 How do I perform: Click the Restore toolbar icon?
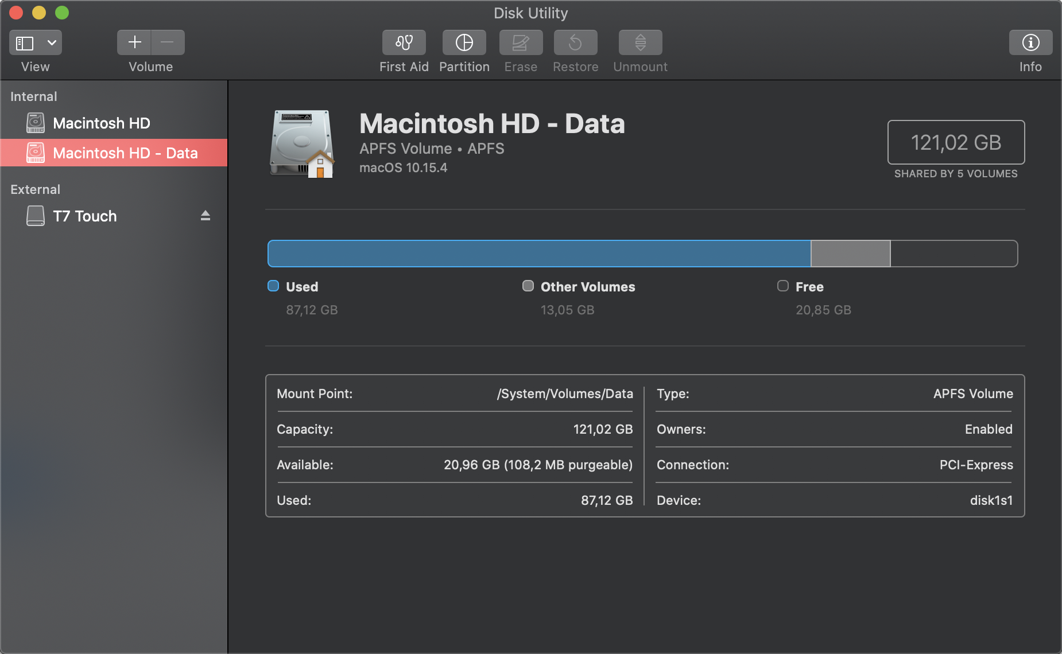[575, 42]
